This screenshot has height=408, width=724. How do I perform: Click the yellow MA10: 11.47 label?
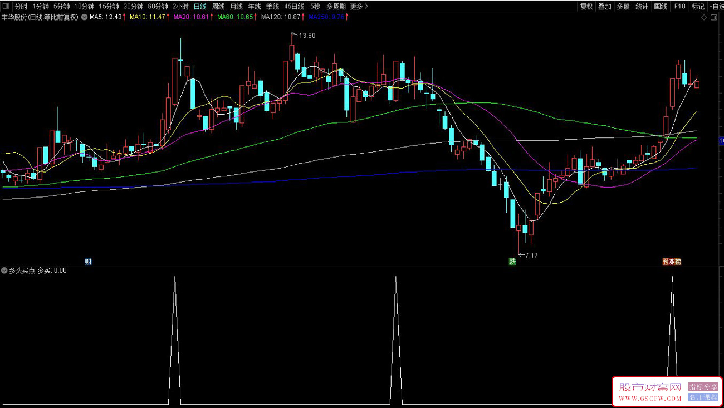click(x=148, y=18)
